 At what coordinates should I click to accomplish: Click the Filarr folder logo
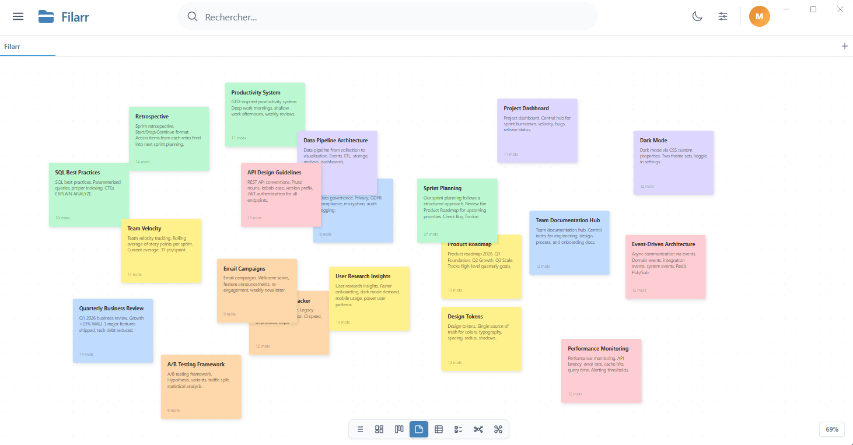coord(46,16)
